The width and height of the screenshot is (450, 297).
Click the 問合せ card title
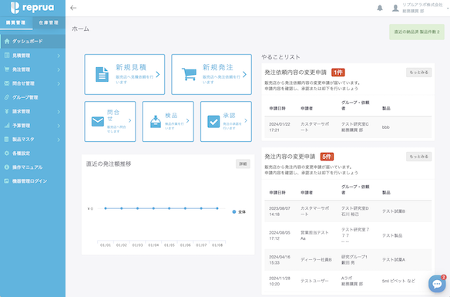coord(113,115)
